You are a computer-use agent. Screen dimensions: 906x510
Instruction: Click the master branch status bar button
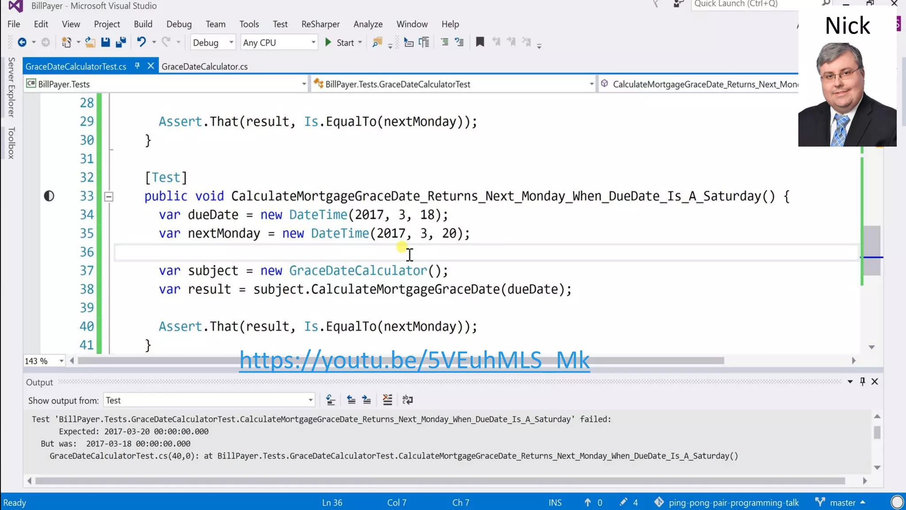(841, 502)
